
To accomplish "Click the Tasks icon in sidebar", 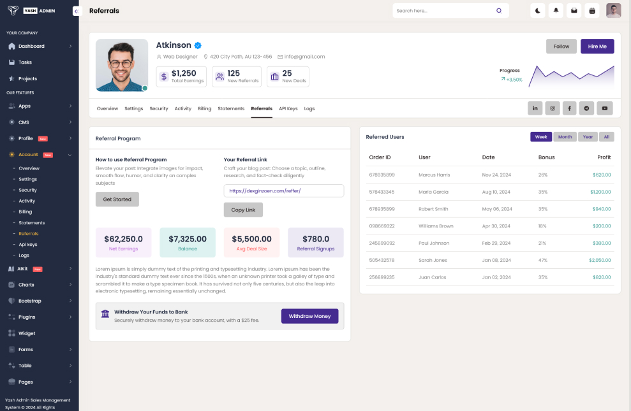I will pyautogui.click(x=11, y=62).
